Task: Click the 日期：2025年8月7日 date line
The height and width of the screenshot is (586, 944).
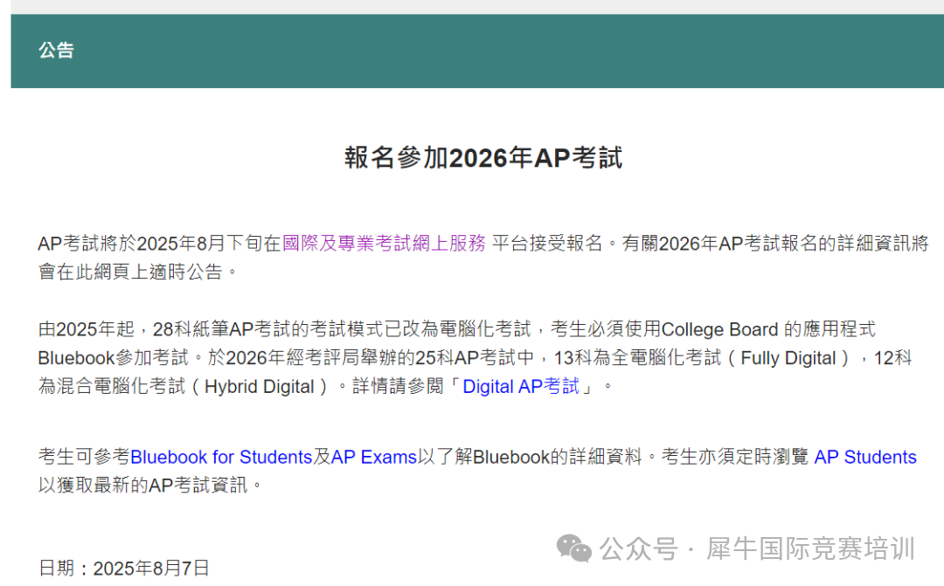Action: tap(124, 569)
